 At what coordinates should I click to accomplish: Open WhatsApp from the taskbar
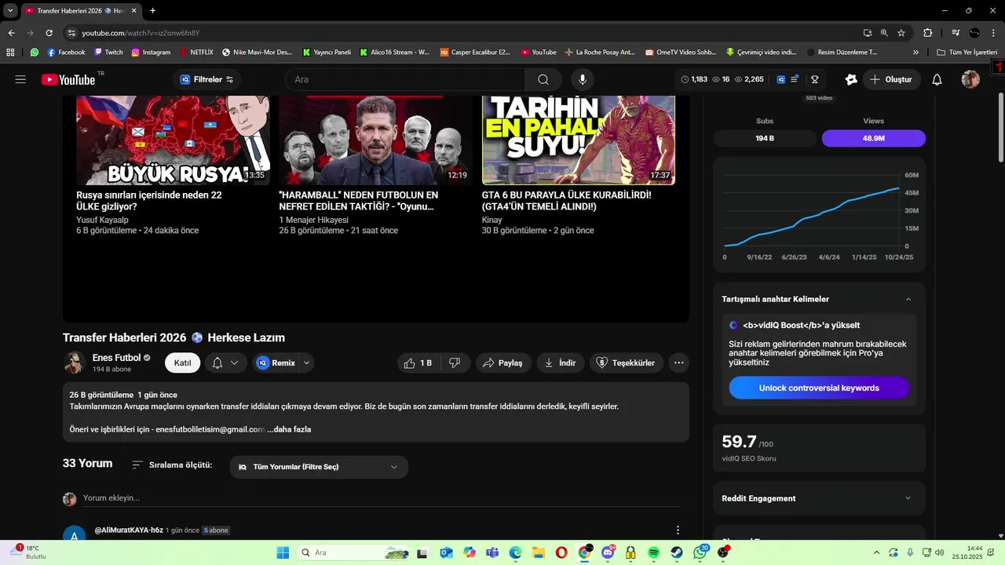pyautogui.click(x=700, y=552)
